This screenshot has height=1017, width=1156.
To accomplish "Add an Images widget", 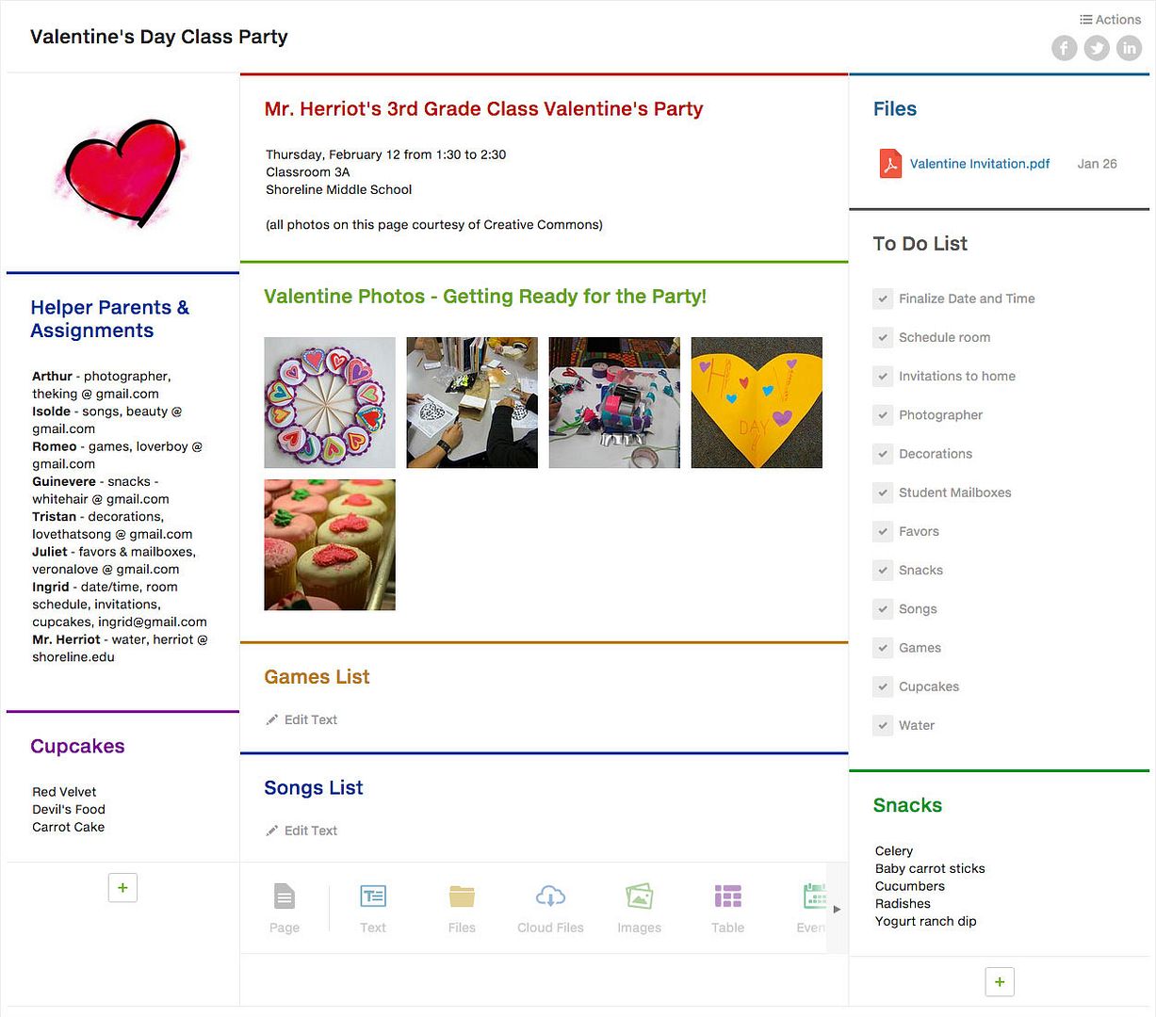I will pos(639,908).
